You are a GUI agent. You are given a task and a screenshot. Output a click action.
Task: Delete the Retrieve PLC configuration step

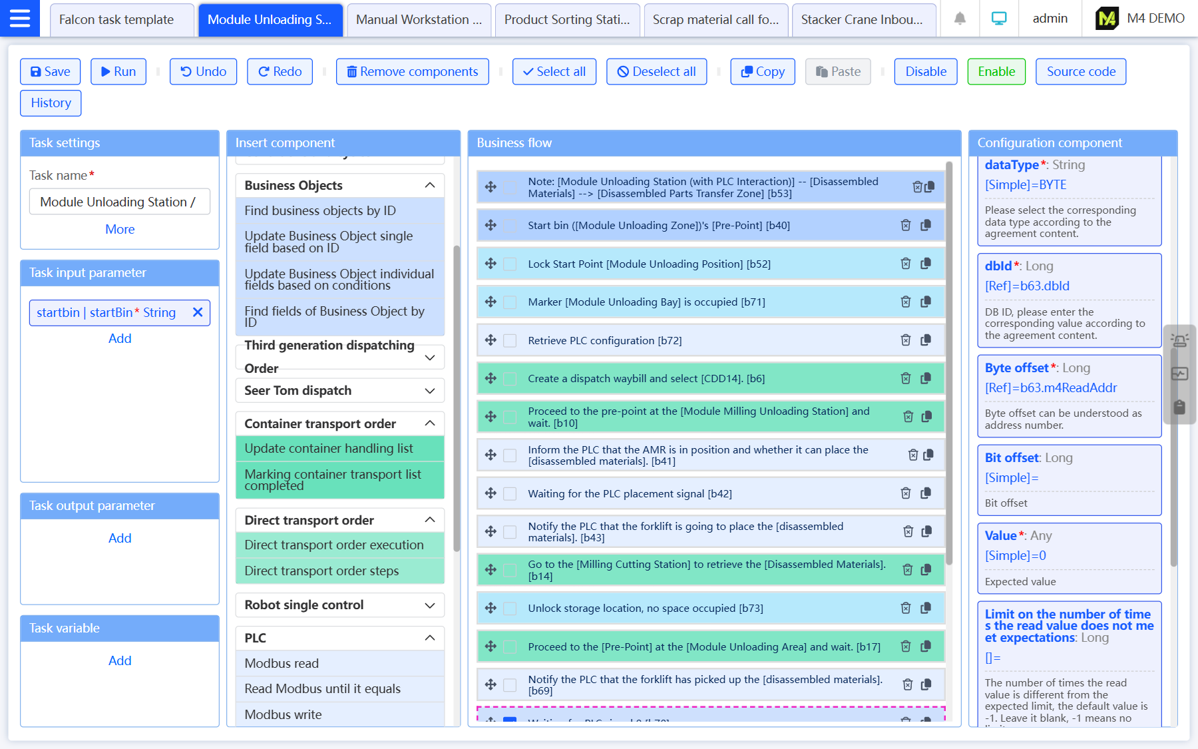[905, 340]
